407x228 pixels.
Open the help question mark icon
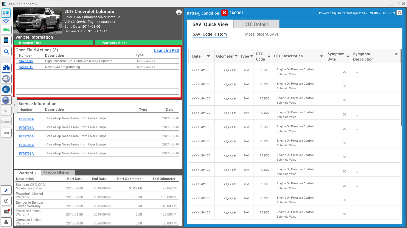pyautogui.click(x=6, y=200)
